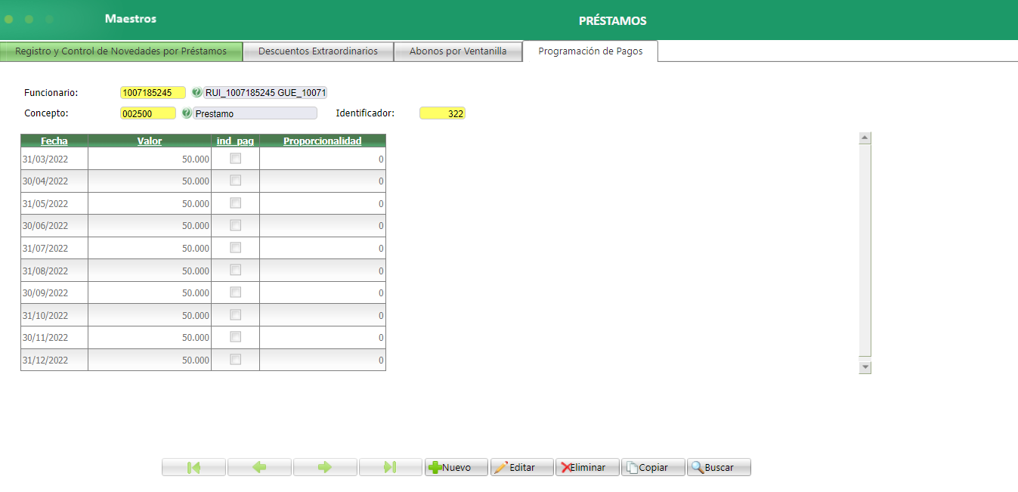
Task: Select date cell 31/05/2022
Action: pos(54,203)
